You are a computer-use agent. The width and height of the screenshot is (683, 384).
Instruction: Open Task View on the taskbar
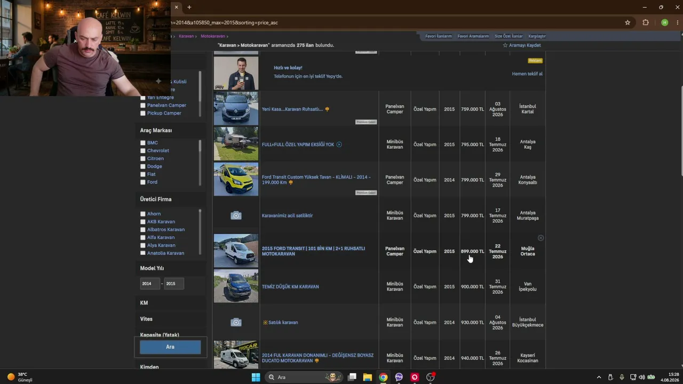pos(352,377)
